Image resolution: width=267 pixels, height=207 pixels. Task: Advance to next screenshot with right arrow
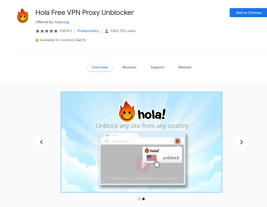[x=241, y=142]
